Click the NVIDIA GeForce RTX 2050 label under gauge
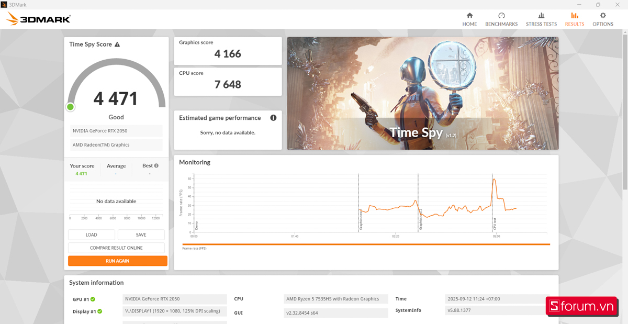The height and width of the screenshot is (324, 628). coord(116,131)
